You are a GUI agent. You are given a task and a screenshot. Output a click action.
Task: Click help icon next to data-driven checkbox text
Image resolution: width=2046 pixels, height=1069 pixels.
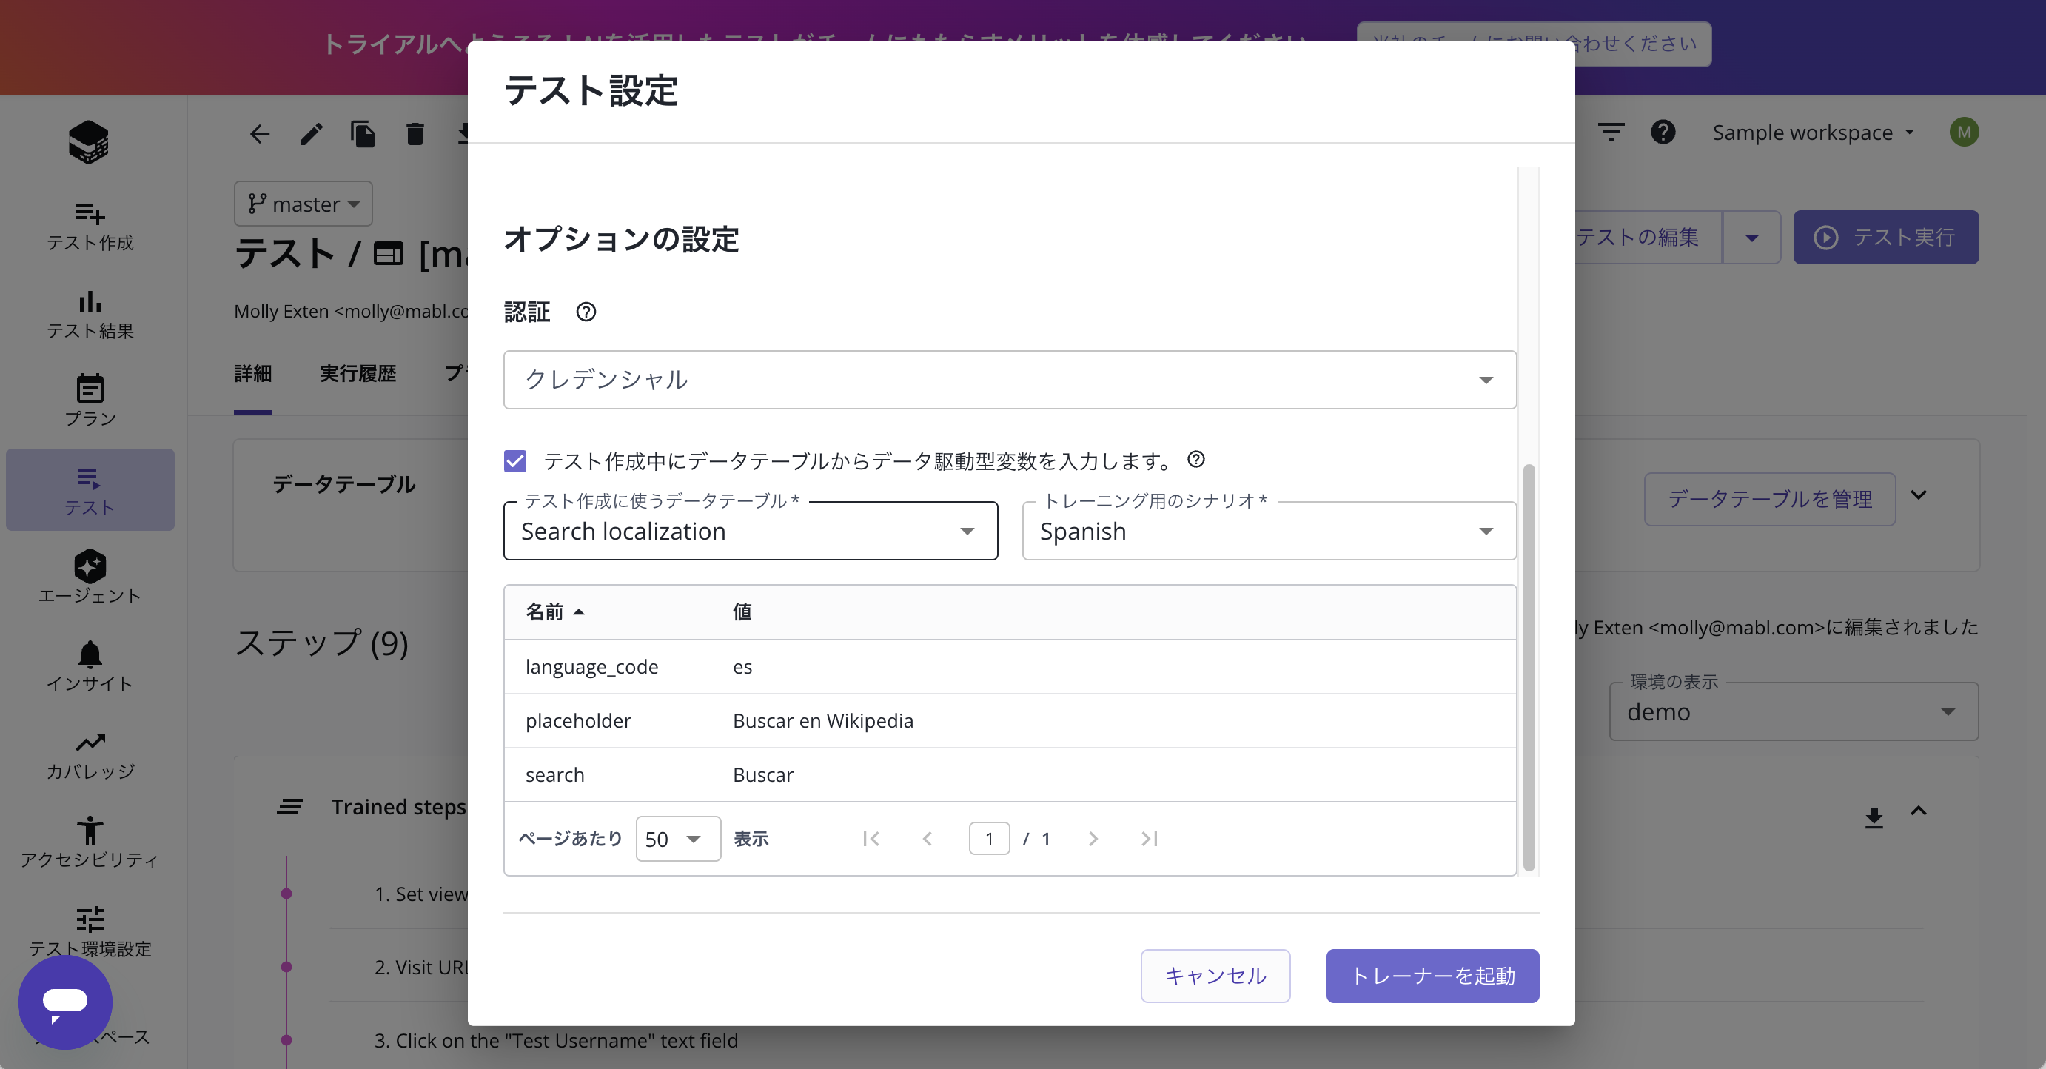[x=1195, y=459]
